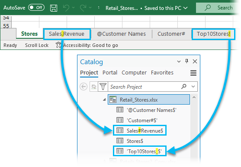Open the Catalog filter funnel
241x167 pixels.
(x=103, y=87)
